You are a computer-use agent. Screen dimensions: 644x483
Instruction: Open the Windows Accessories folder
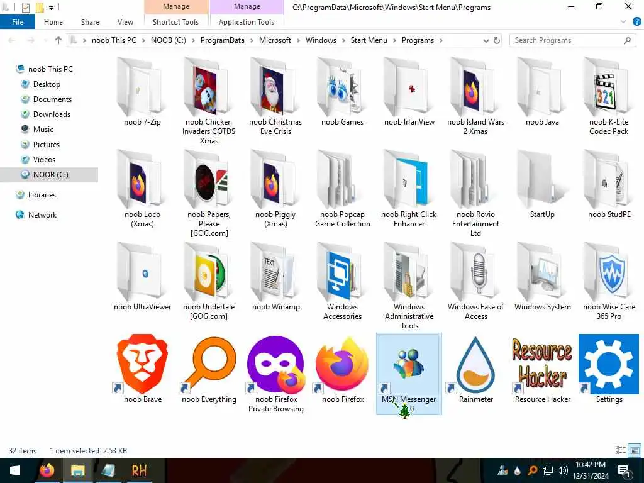(342, 281)
